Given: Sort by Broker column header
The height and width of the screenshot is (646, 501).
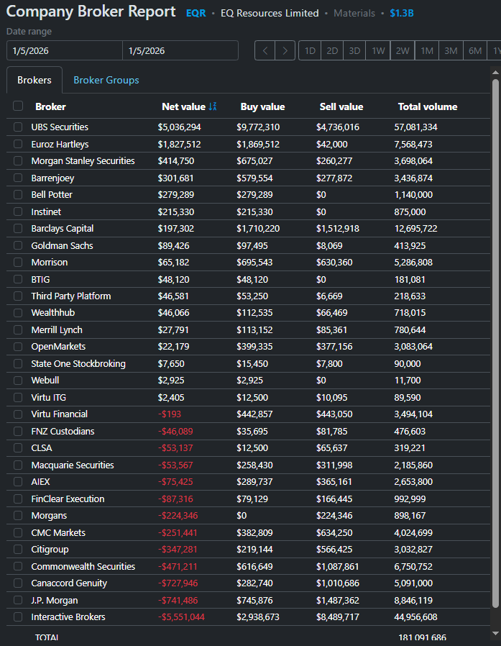Looking at the screenshot, I should pyautogui.click(x=50, y=106).
